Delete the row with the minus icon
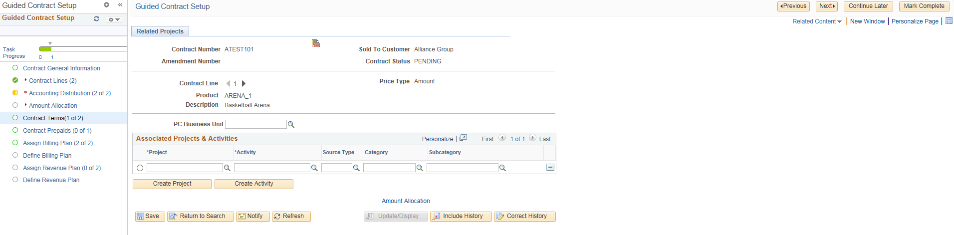The image size is (954, 235). (550, 168)
